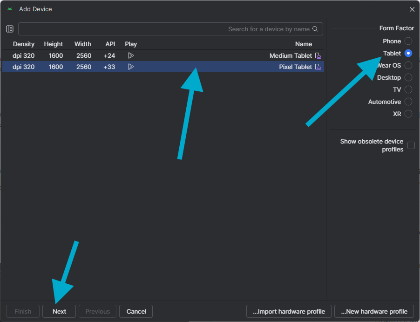Viewport: 420px width, 322px height.
Task: Click the Android logo in title bar
Action: point(10,9)
